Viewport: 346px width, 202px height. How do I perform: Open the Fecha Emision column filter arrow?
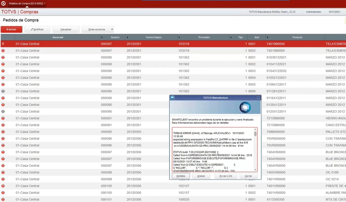(128, 37)
